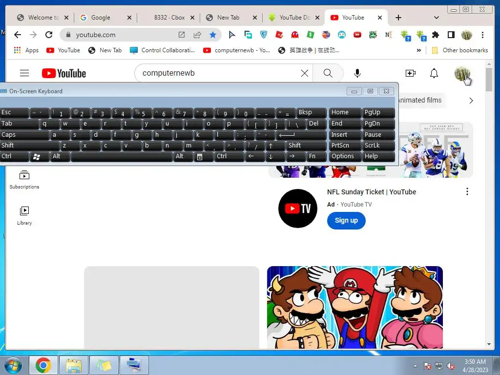Viewport: 500px width, 375px height.
Task: Click Help on the On-Screen Keyboard
Action: point(378,157)
